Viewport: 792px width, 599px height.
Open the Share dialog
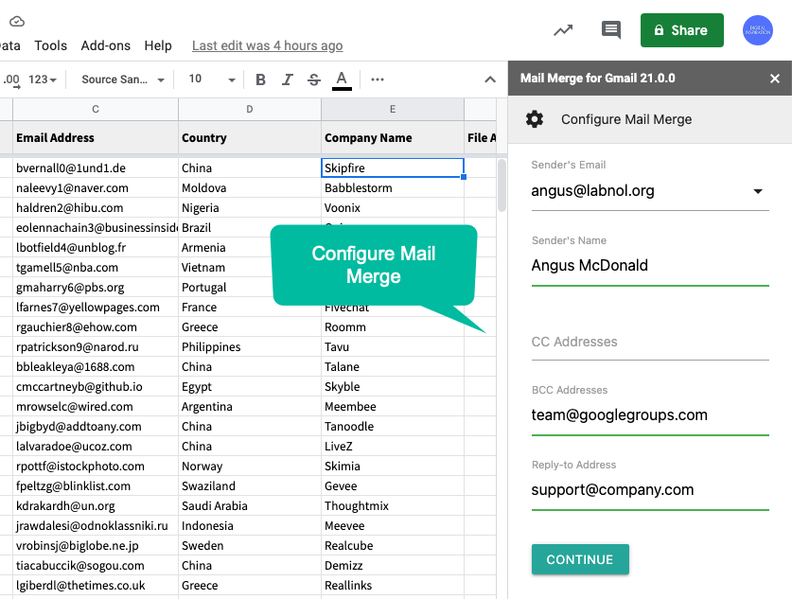pyautogui.click(x=681, y=29)
